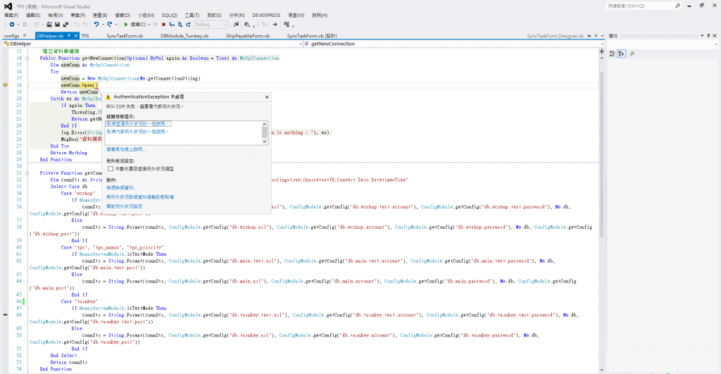The width and height of the screenshot is (721, 374).
Task: Click the Break All pause icon
Action: pyautogui.click(x=156, y=25)
